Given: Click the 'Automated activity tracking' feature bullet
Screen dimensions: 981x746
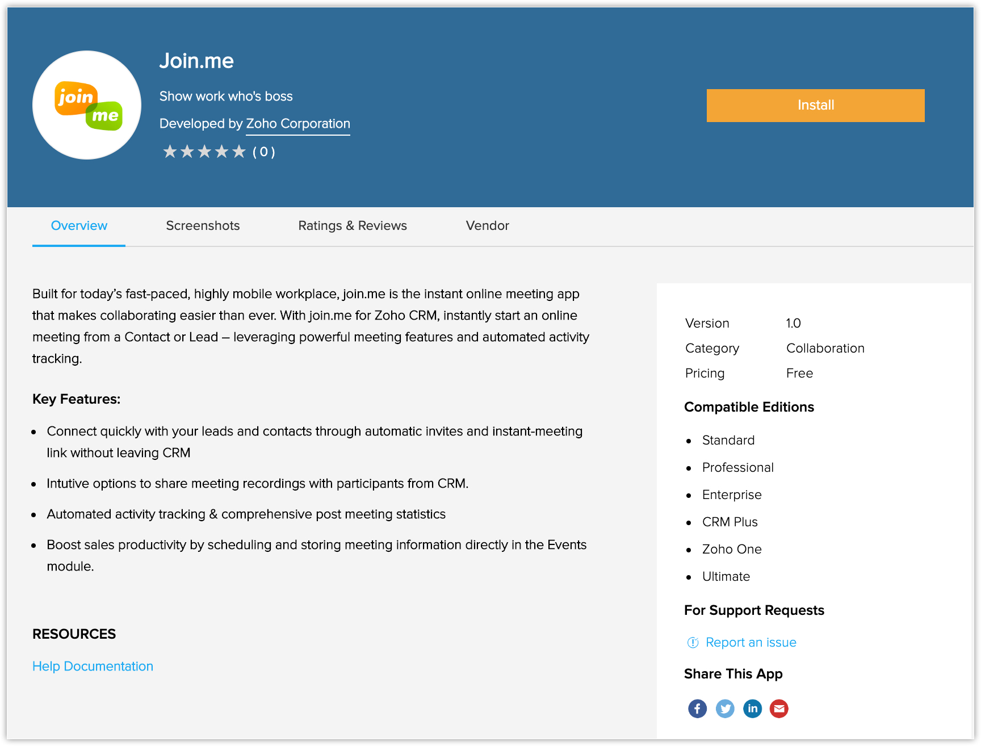Looking at the screenshot, I should point(246,514).
